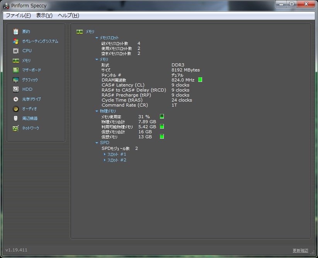Click the green indicator next to 5.42 GB

pyautogui.click(x=162, y=126)
